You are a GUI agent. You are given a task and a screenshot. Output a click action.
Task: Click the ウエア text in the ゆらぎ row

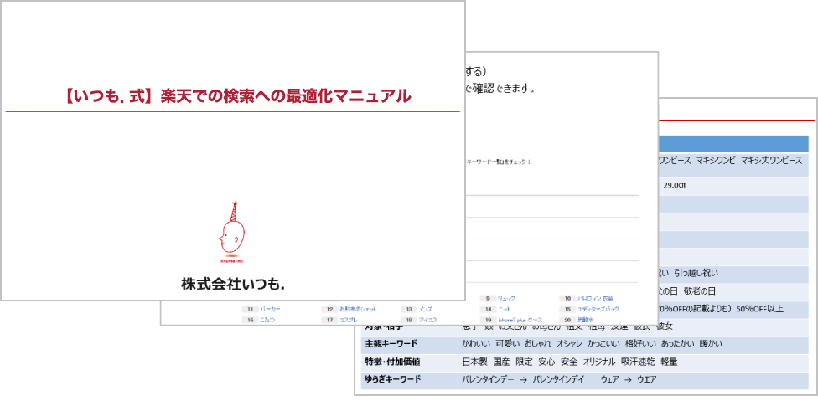646,379
